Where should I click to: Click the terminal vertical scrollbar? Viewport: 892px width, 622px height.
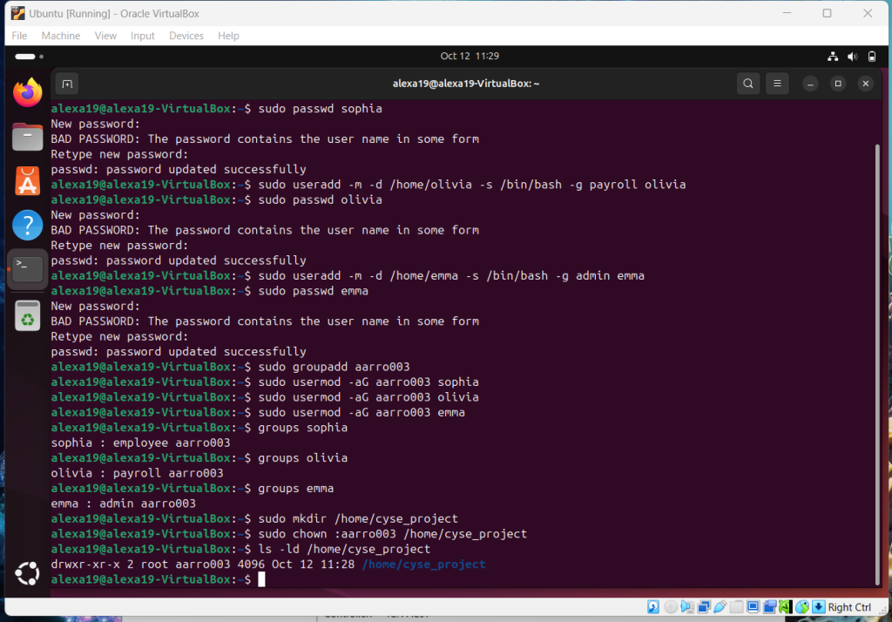[875, 348]
